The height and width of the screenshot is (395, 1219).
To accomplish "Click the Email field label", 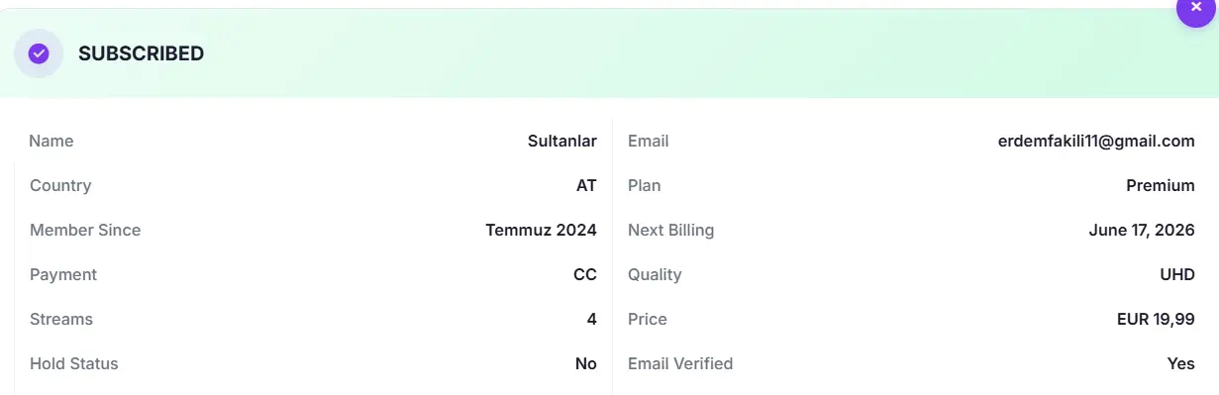I will tap(649, 141).
